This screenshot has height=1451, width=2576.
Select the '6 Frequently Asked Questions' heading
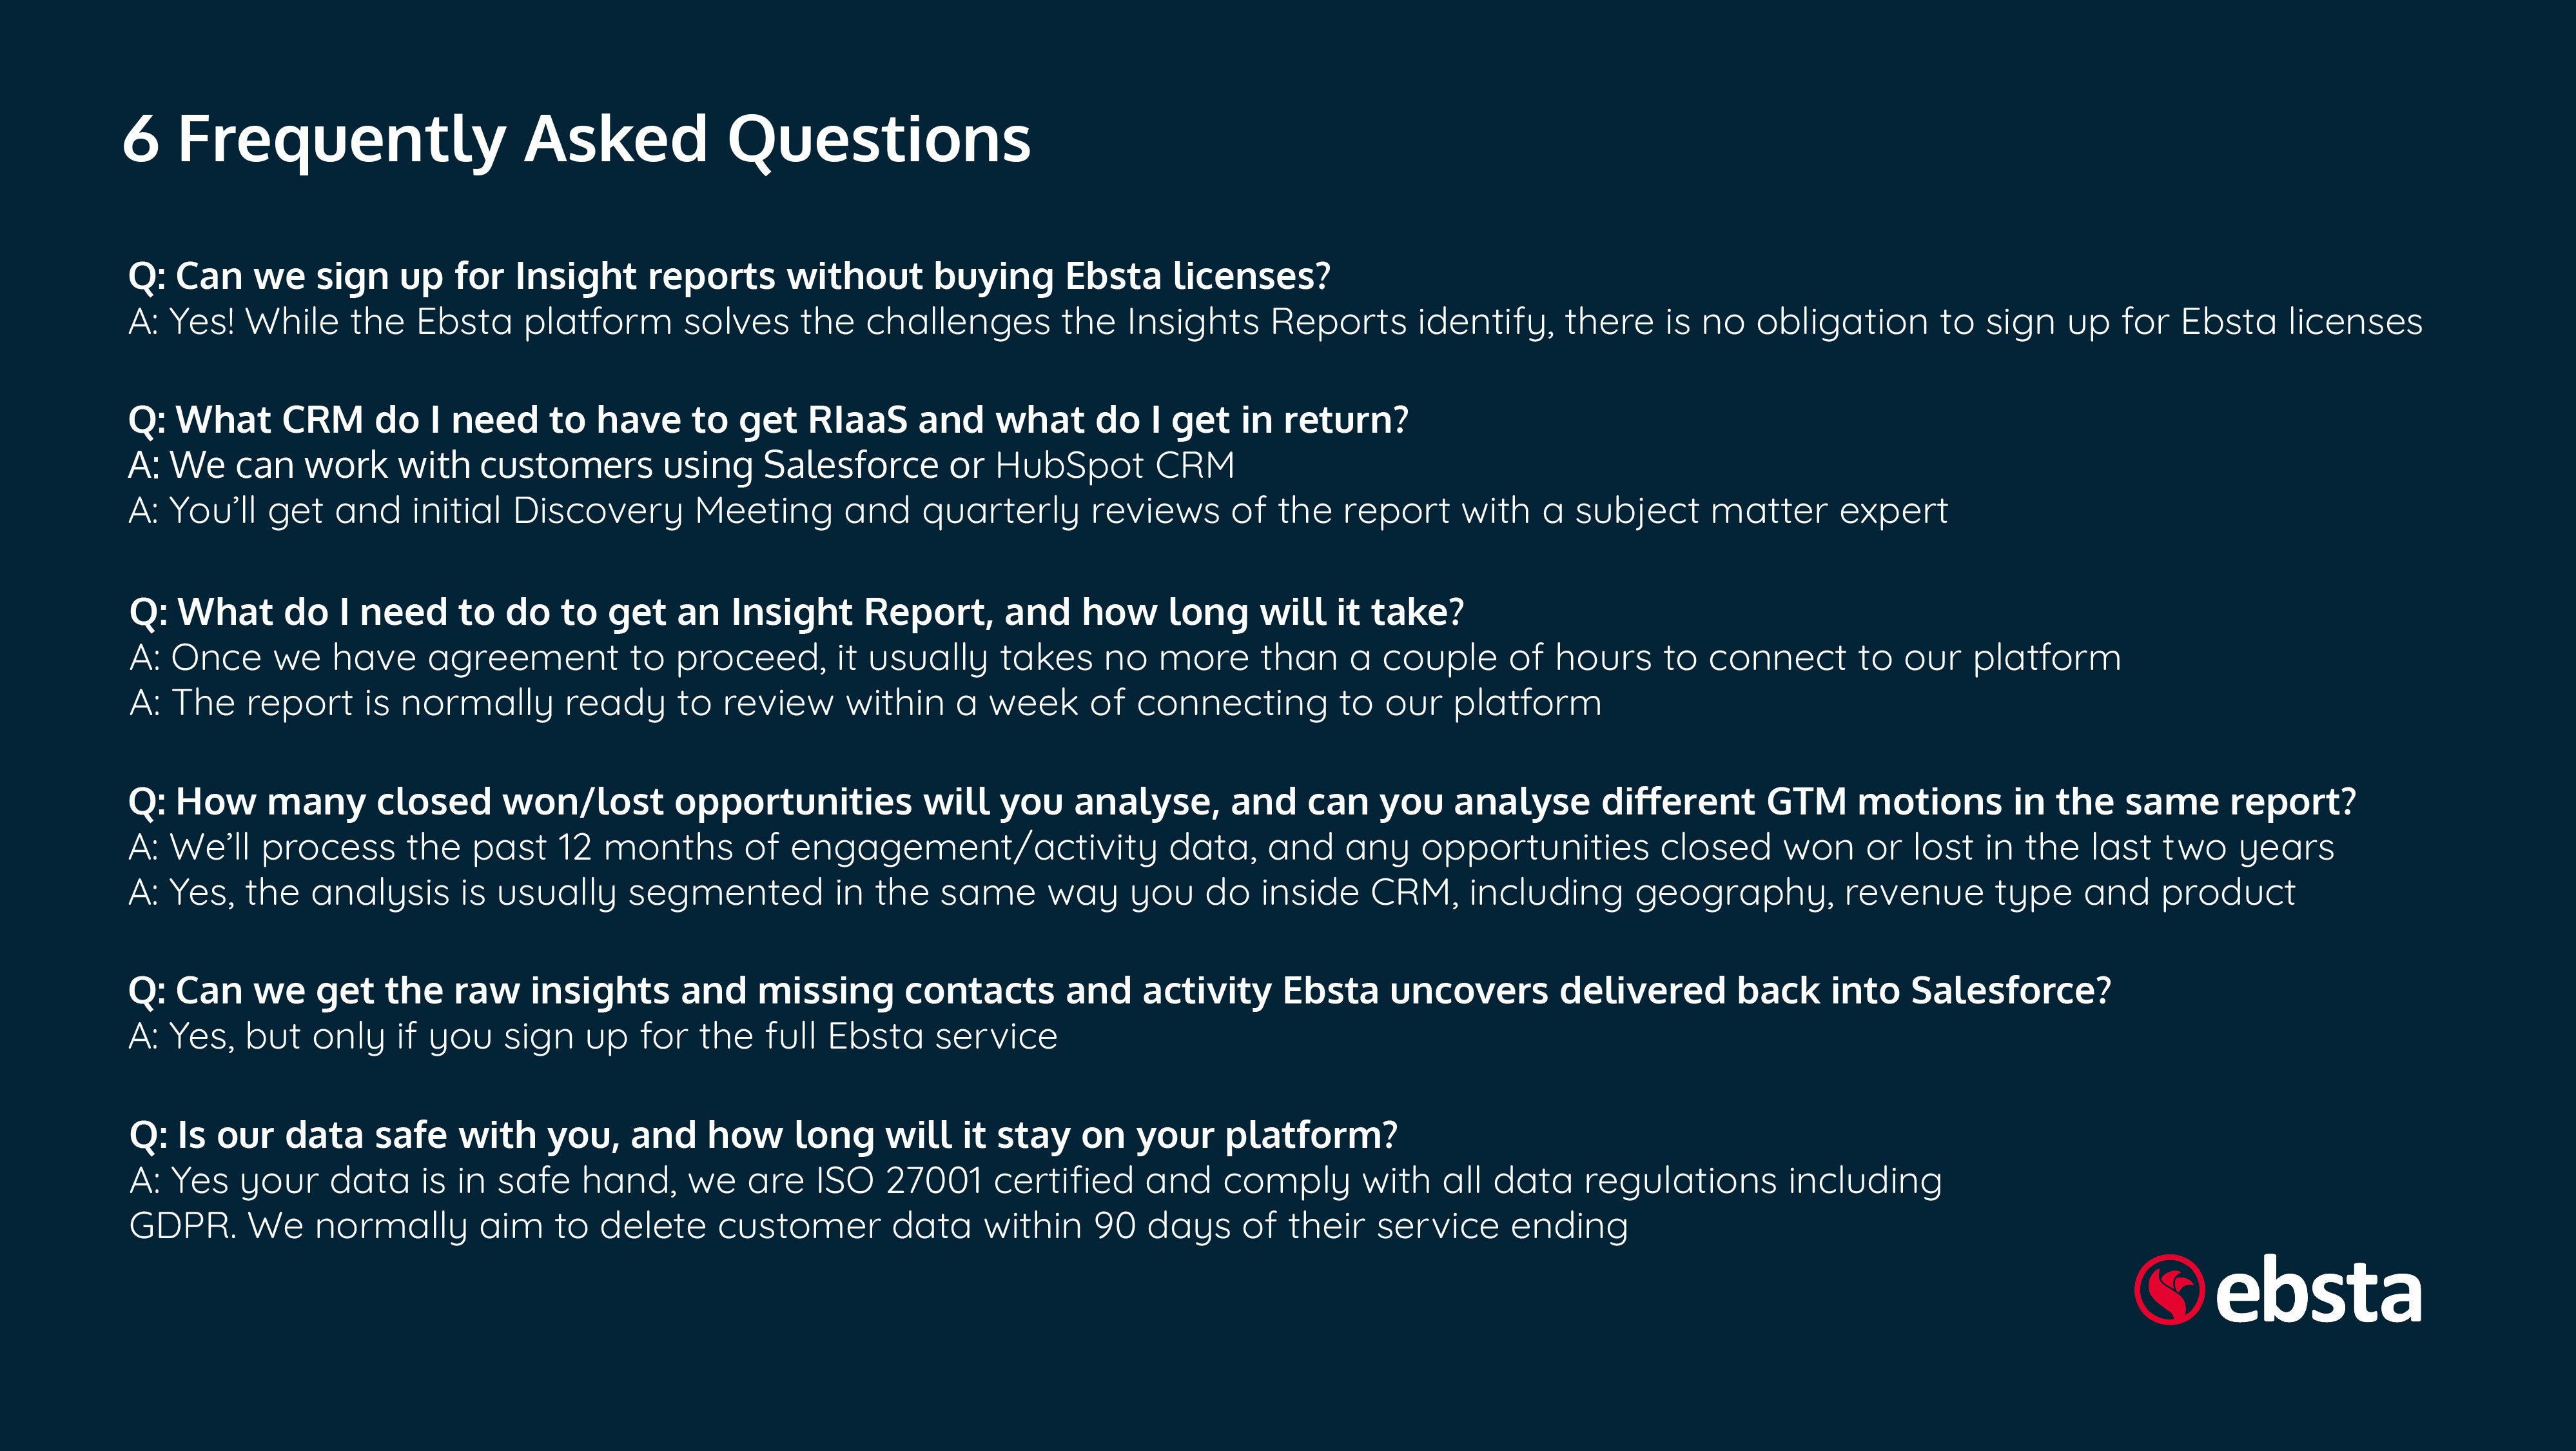point(576,139)
